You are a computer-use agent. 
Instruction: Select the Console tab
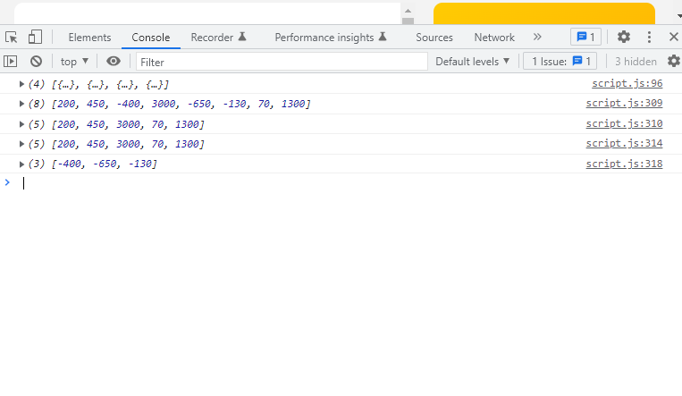pos(150,38)
